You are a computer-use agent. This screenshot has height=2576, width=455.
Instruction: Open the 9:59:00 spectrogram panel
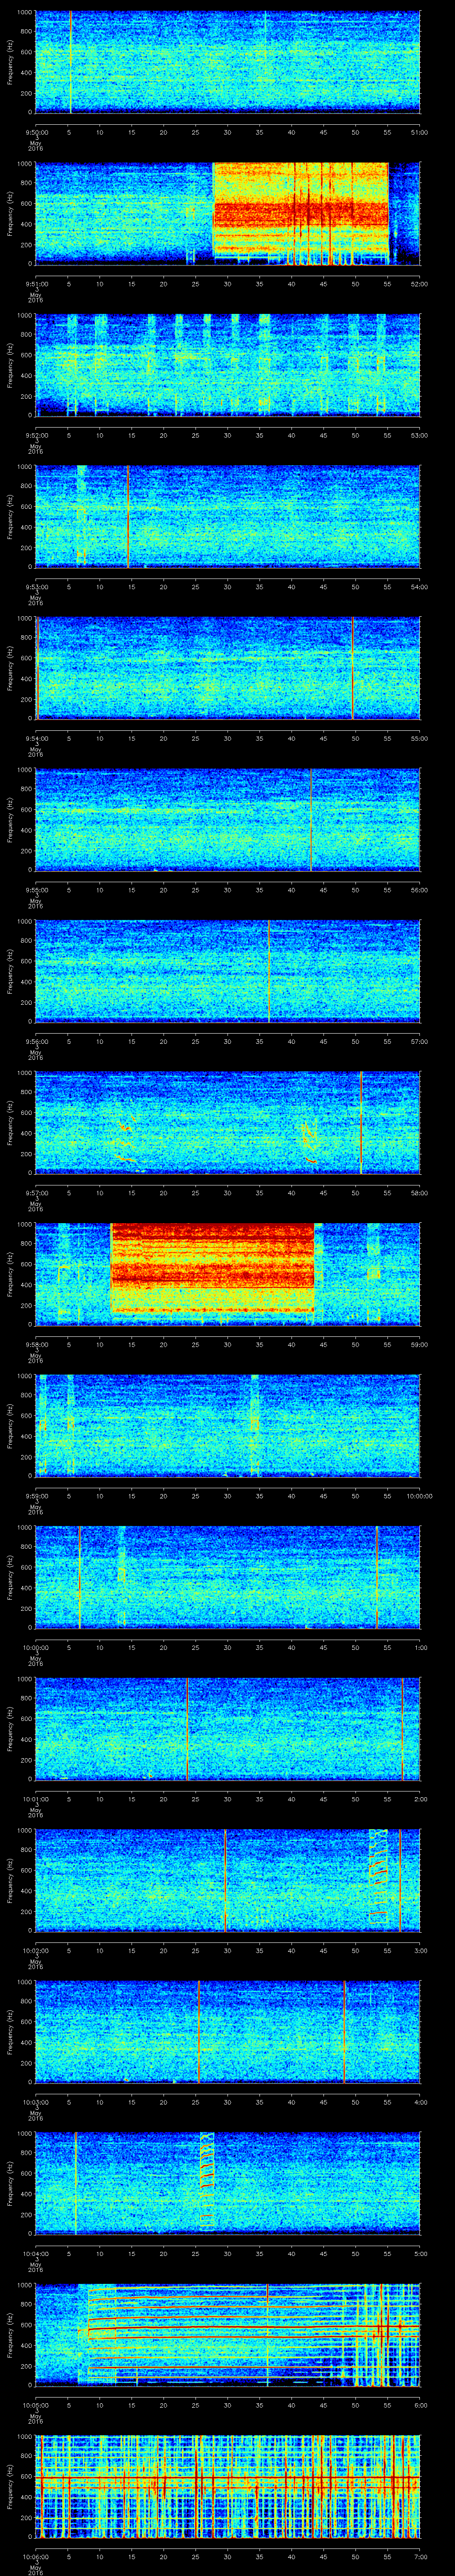pos(227,1425)
